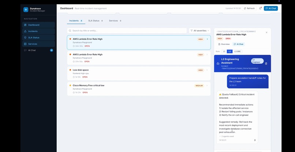The height and width of the screenshot is (152, 295).
Task: Click Suggested remedy paragraph in AI reply
Action: tap(236, 127)
